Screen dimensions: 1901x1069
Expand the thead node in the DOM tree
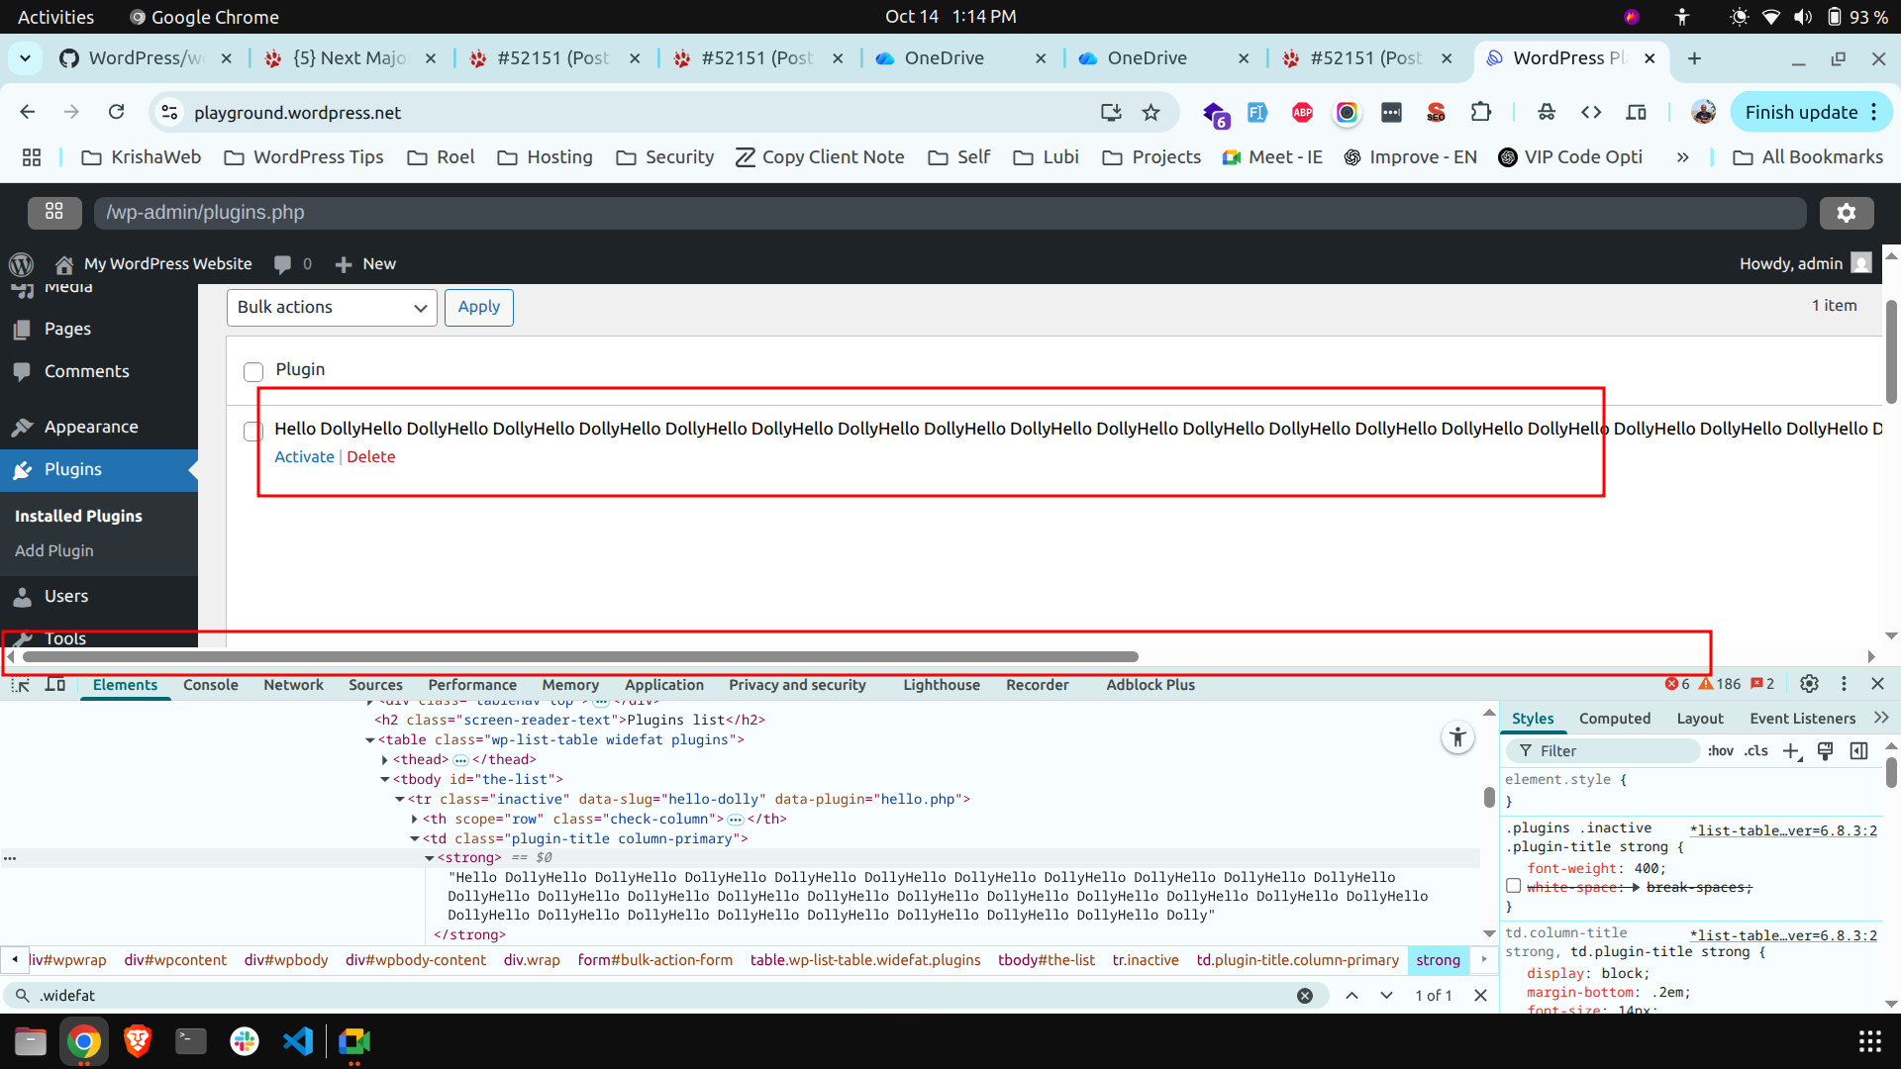coord(385,760)
